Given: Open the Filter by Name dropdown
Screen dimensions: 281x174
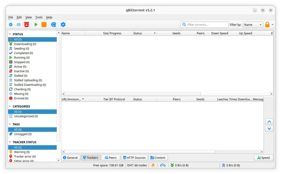Looking at the screenshot, I should (253, 25).
